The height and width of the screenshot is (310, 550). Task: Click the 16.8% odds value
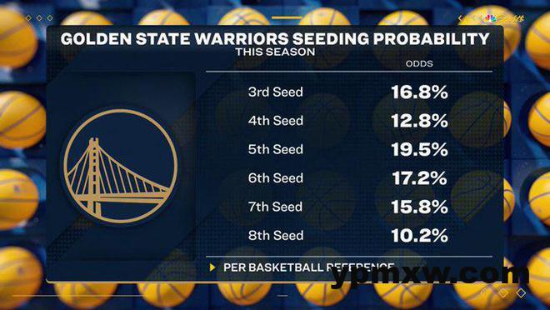point(419,92)
